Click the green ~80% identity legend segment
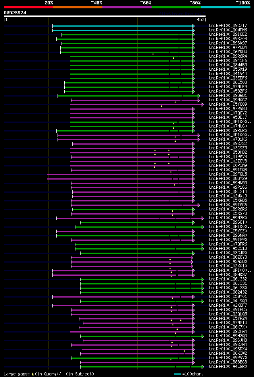 click(176, 7)
